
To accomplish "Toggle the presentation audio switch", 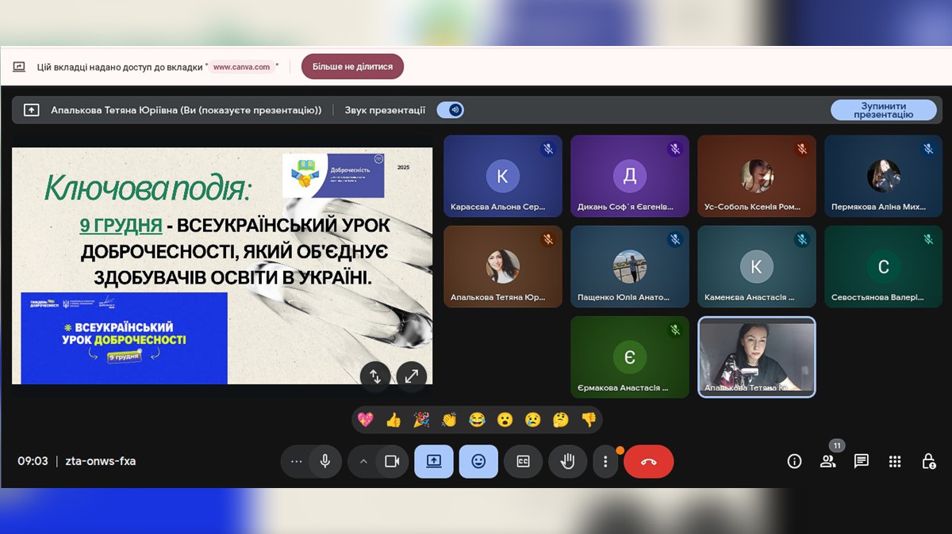I will coord(451,110).
